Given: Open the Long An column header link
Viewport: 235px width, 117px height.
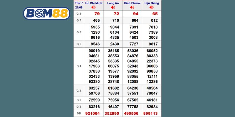Looking at the screenshot, I should [x=113, y=3].
